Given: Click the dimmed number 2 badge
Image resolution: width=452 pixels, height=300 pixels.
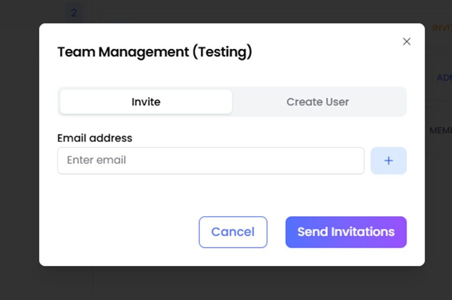Looking at the screenshot, I should (x=74, y=13).
